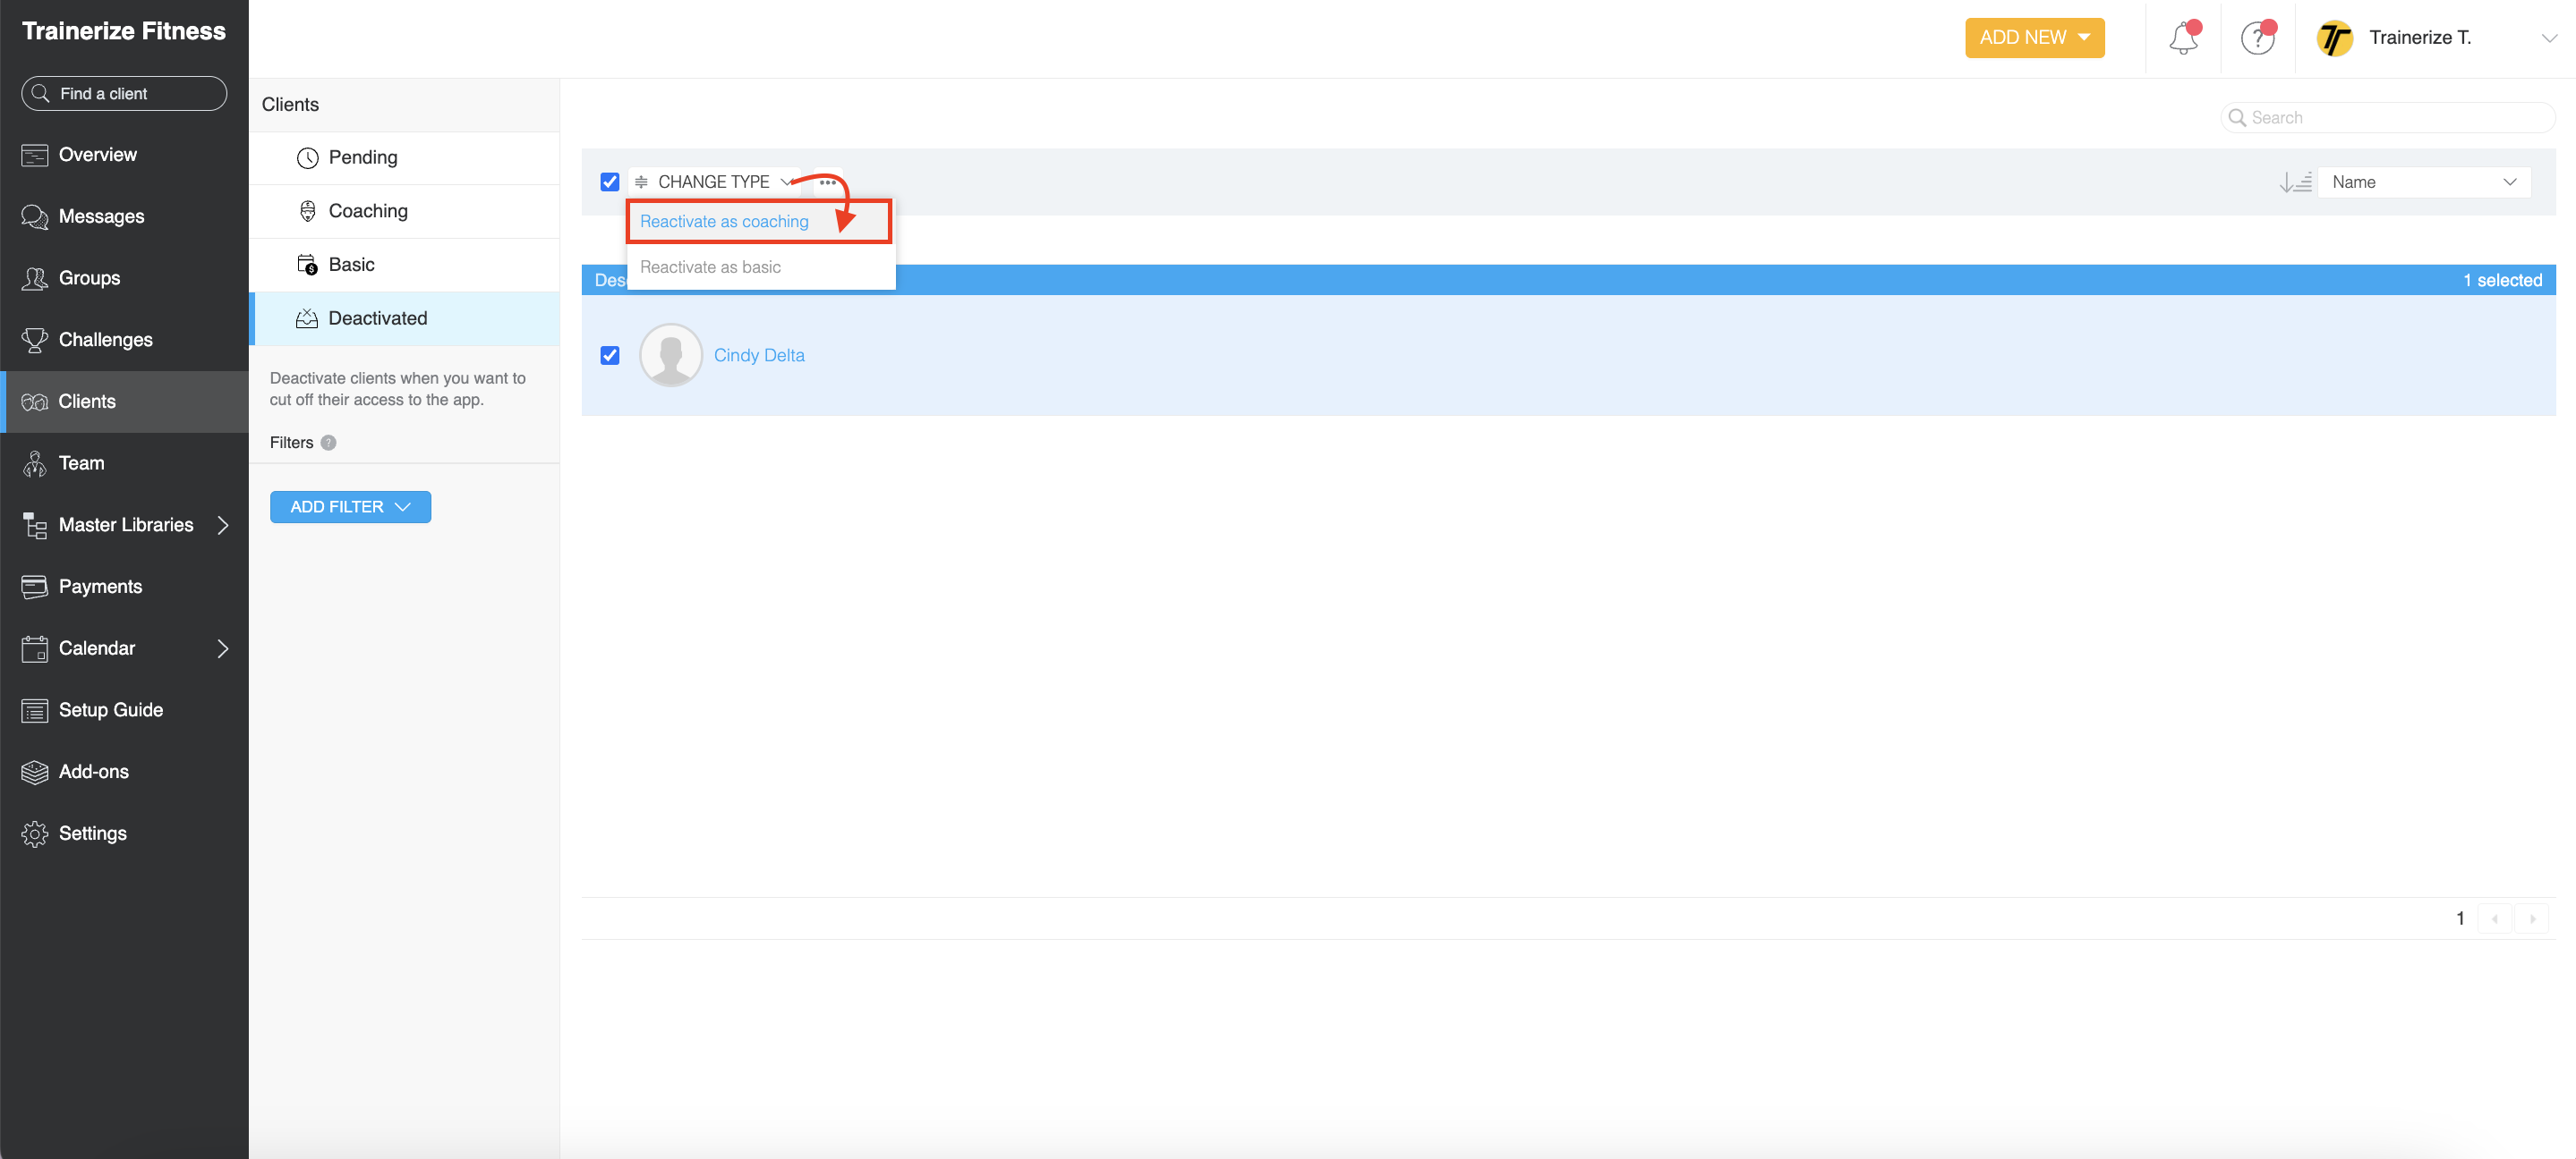
Task: Toggle the select-all clients checkbox
Action: click(x=610, y=182)
